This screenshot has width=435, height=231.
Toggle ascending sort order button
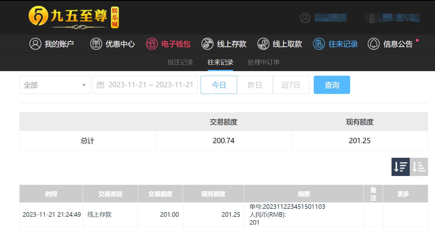tap(419, 167)
